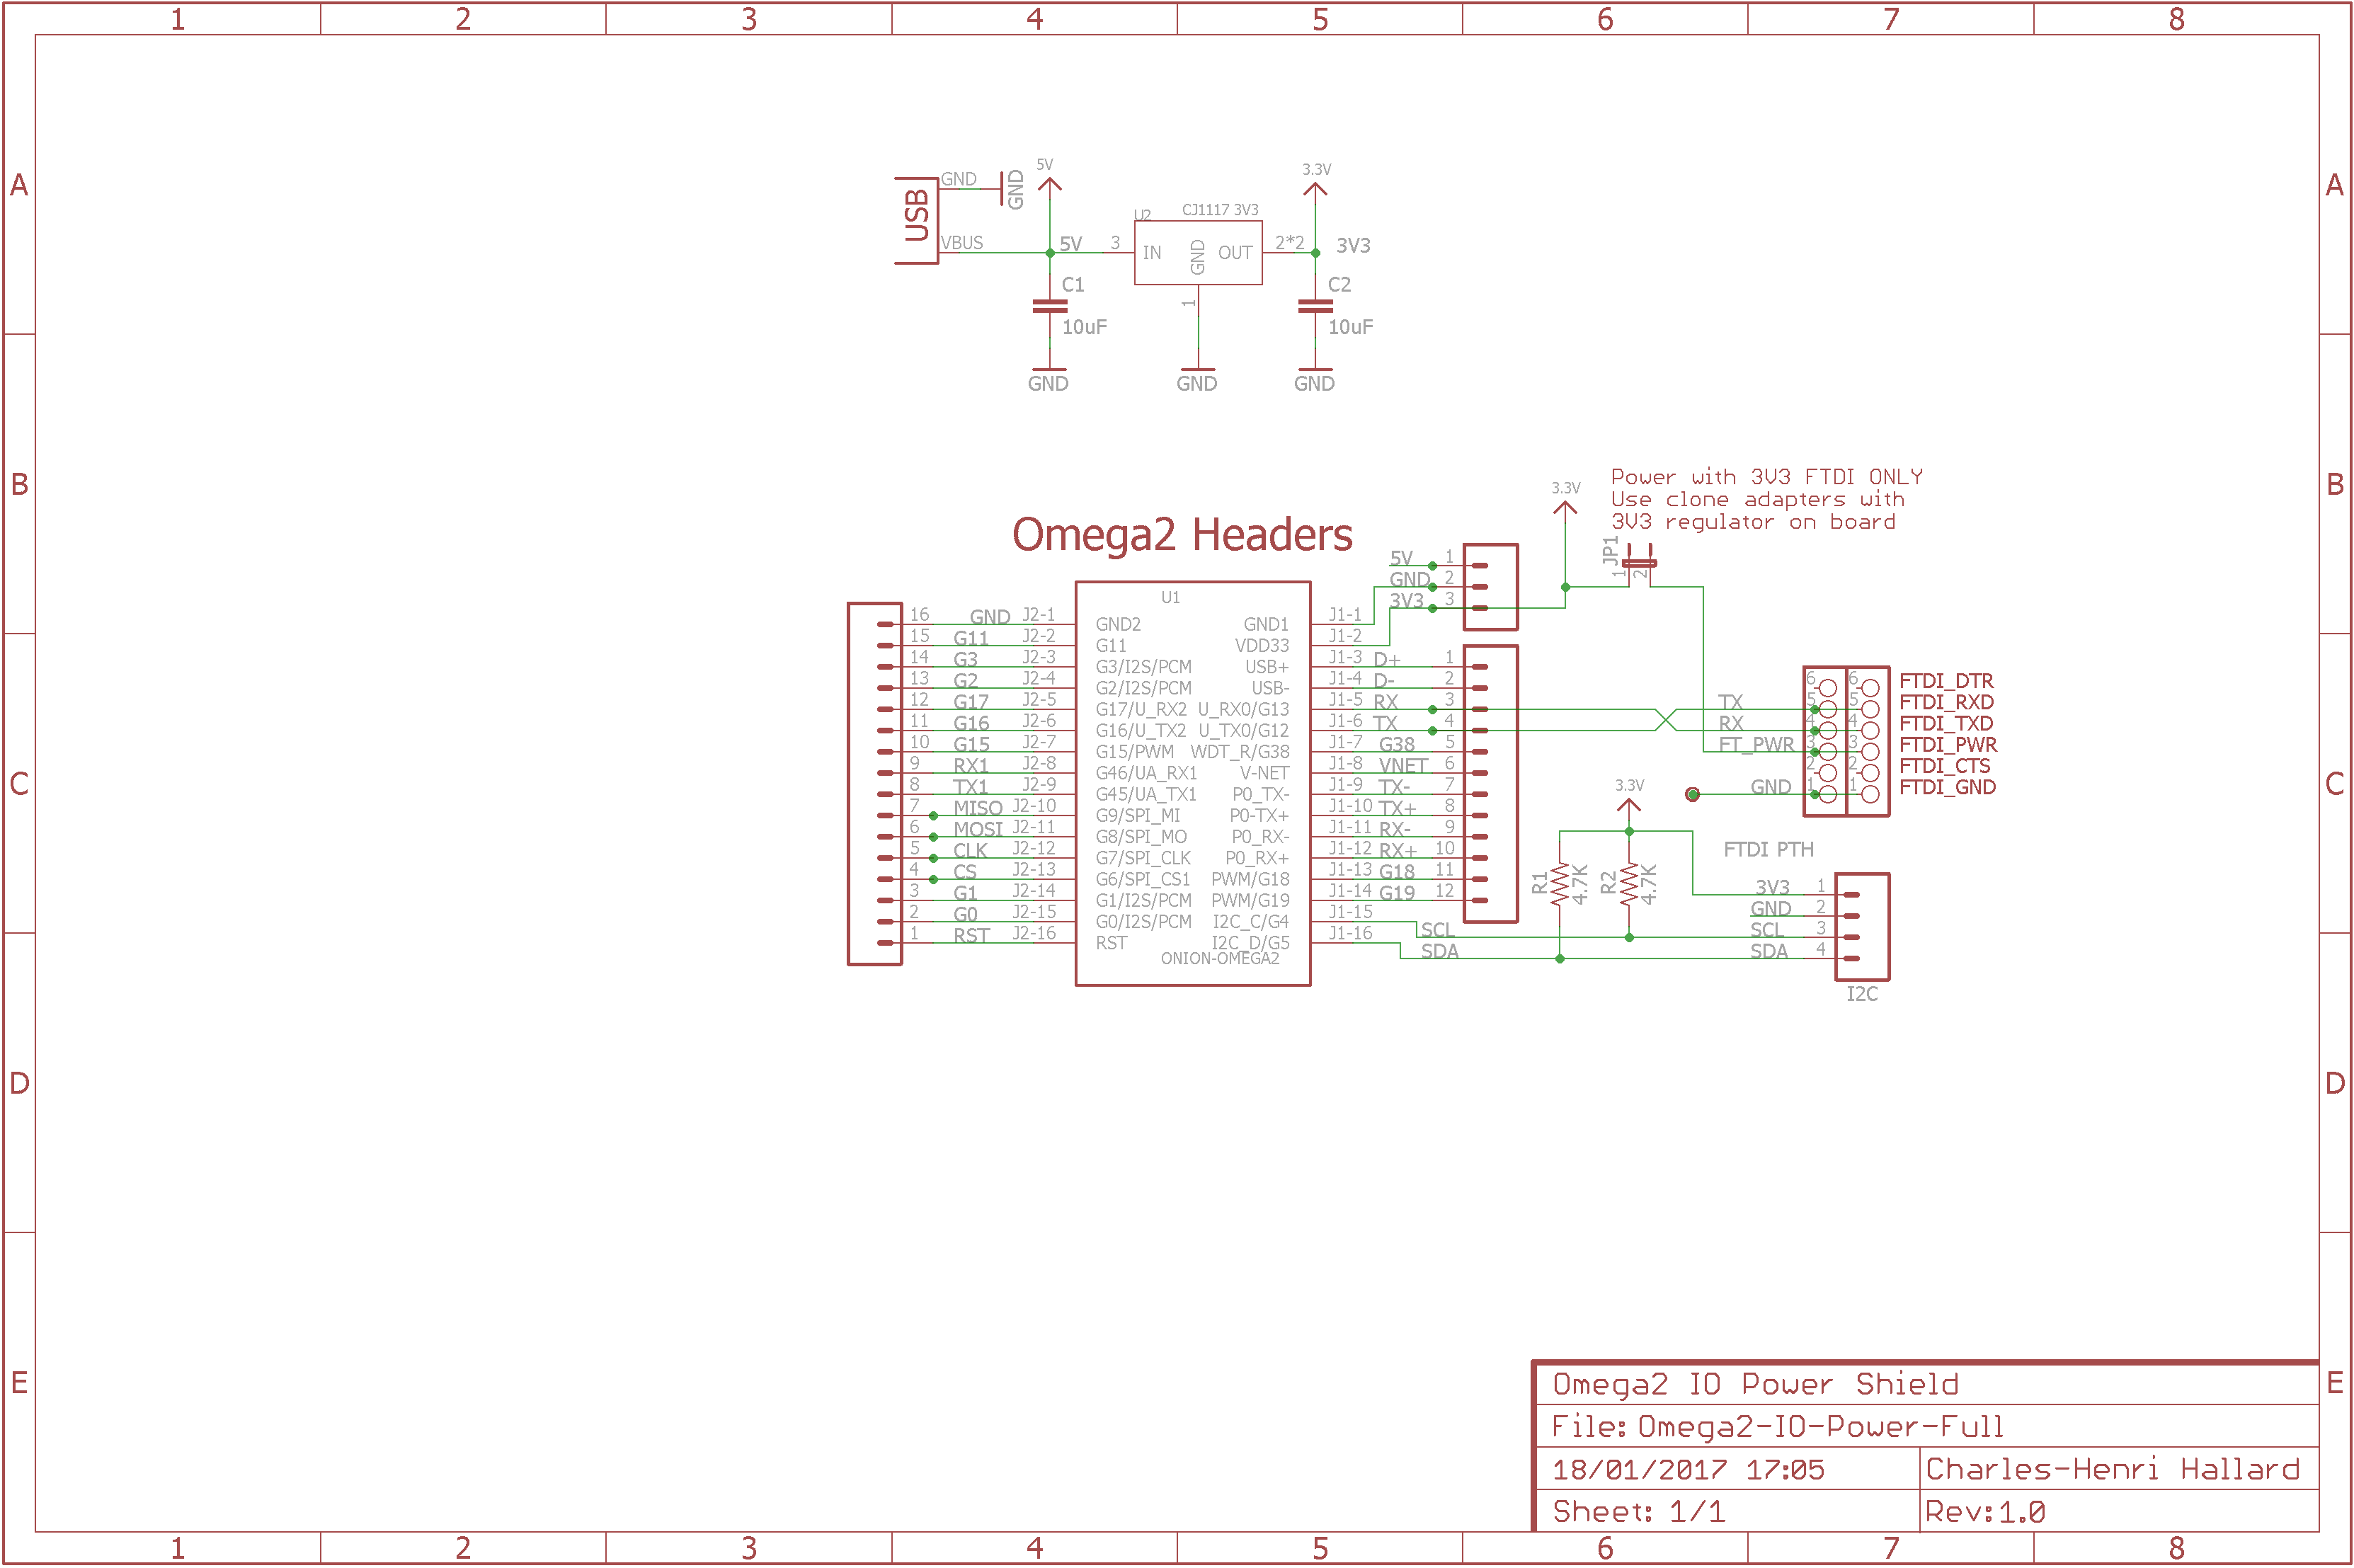
Task: Click capacitor C2 symbol
Action: [x=1315, y=307]
